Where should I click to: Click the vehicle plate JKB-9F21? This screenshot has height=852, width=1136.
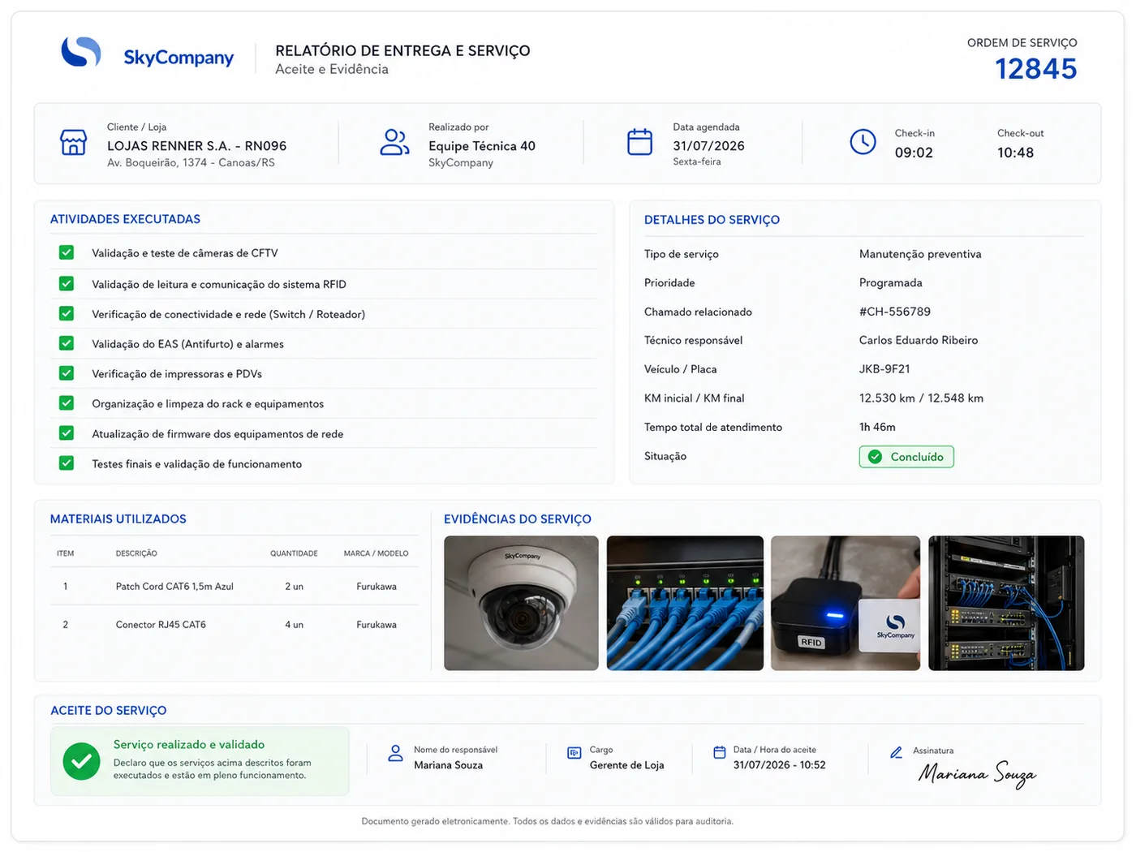pyautogui.click(x=884, y=369)
